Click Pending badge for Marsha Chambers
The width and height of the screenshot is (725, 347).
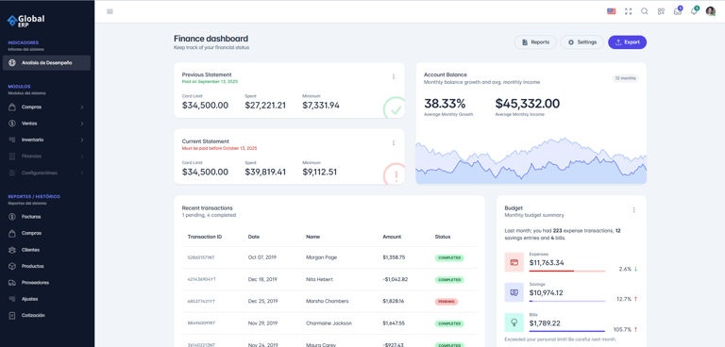(x=447, y=302)
